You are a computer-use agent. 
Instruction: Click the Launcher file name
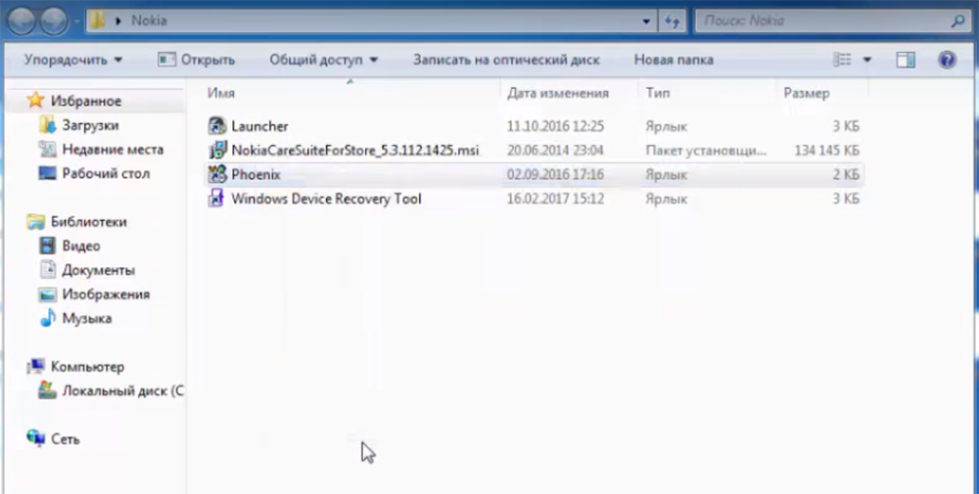259,126
